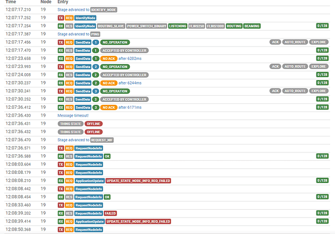Click the number 3 badge at 12:07:36.412
Image resolution: width=335 pixels, height=234 pixels.
pos(96,107)
